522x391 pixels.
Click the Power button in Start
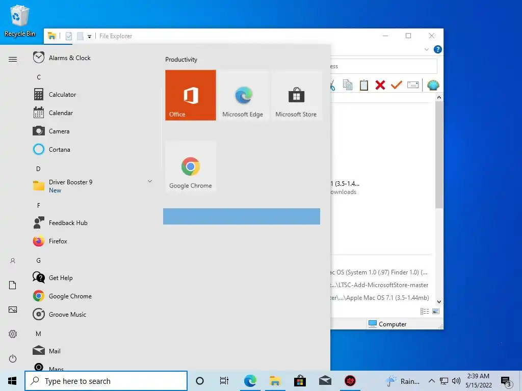coord(13,358)
